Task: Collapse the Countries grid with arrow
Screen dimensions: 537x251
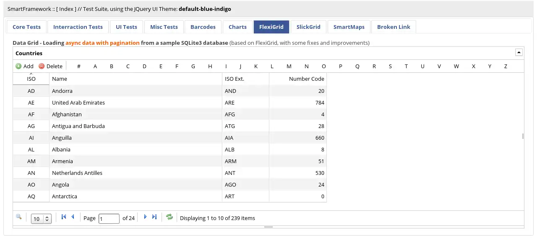Action: tap(519, 52)
